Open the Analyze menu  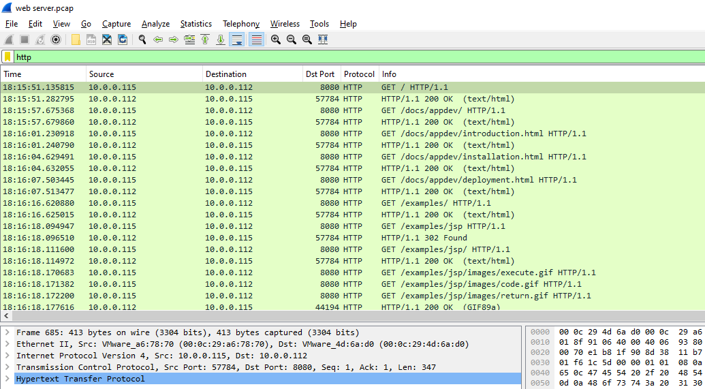pyautogui.click(x=155, y=24)
